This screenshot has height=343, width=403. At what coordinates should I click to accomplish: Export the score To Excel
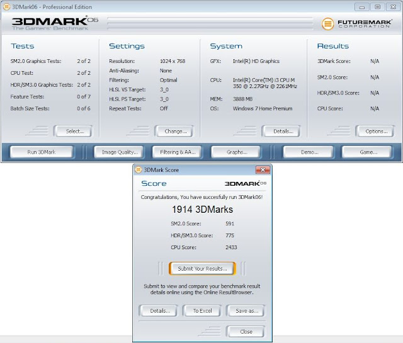(202, 311)
